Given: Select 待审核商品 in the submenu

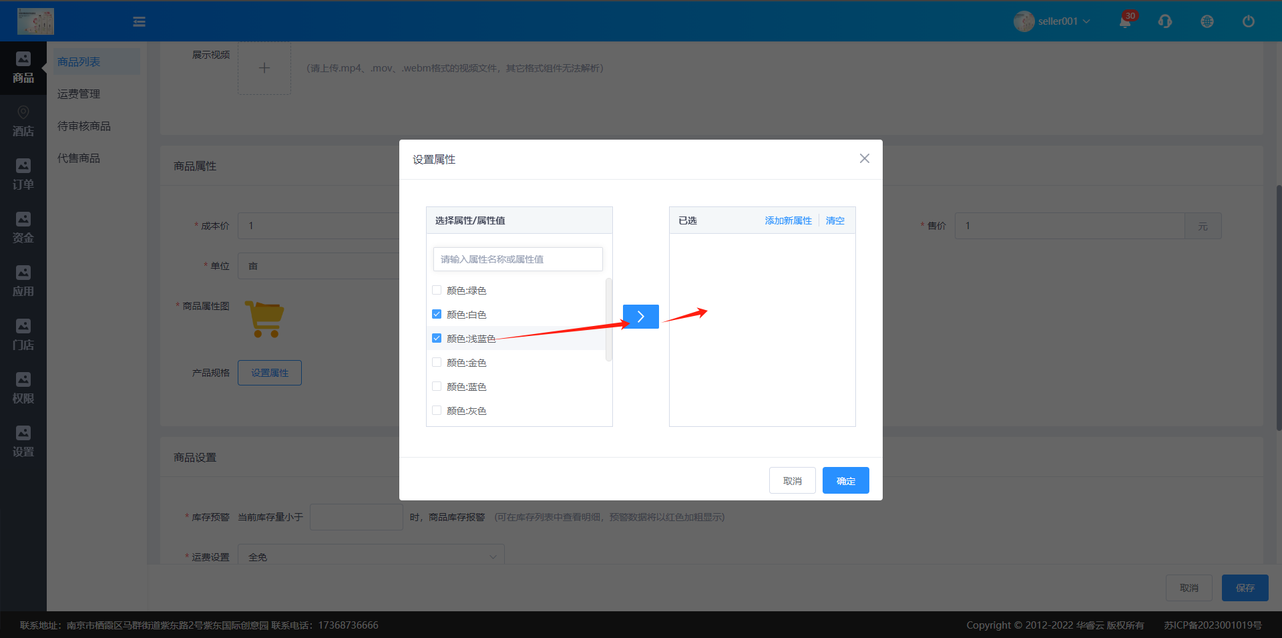Looking at the screenshot, I should pos(84,126).
